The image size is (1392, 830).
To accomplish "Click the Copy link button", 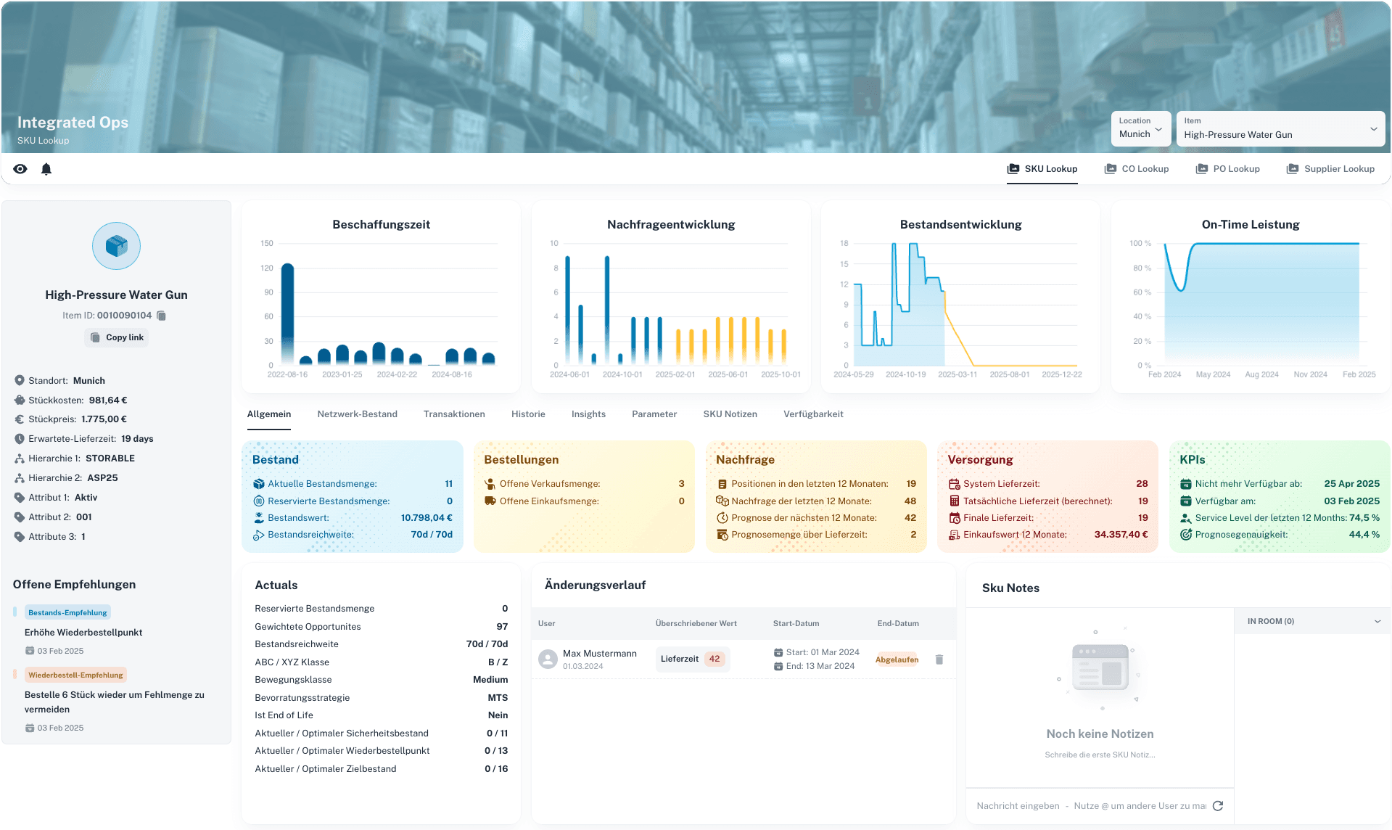I will point(116,337).
